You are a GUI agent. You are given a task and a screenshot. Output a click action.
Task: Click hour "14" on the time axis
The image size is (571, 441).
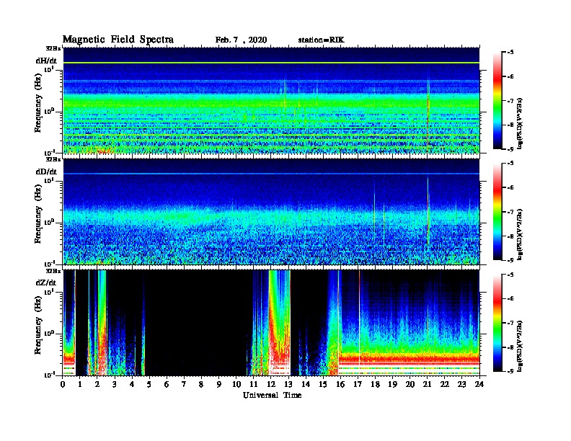306,385
